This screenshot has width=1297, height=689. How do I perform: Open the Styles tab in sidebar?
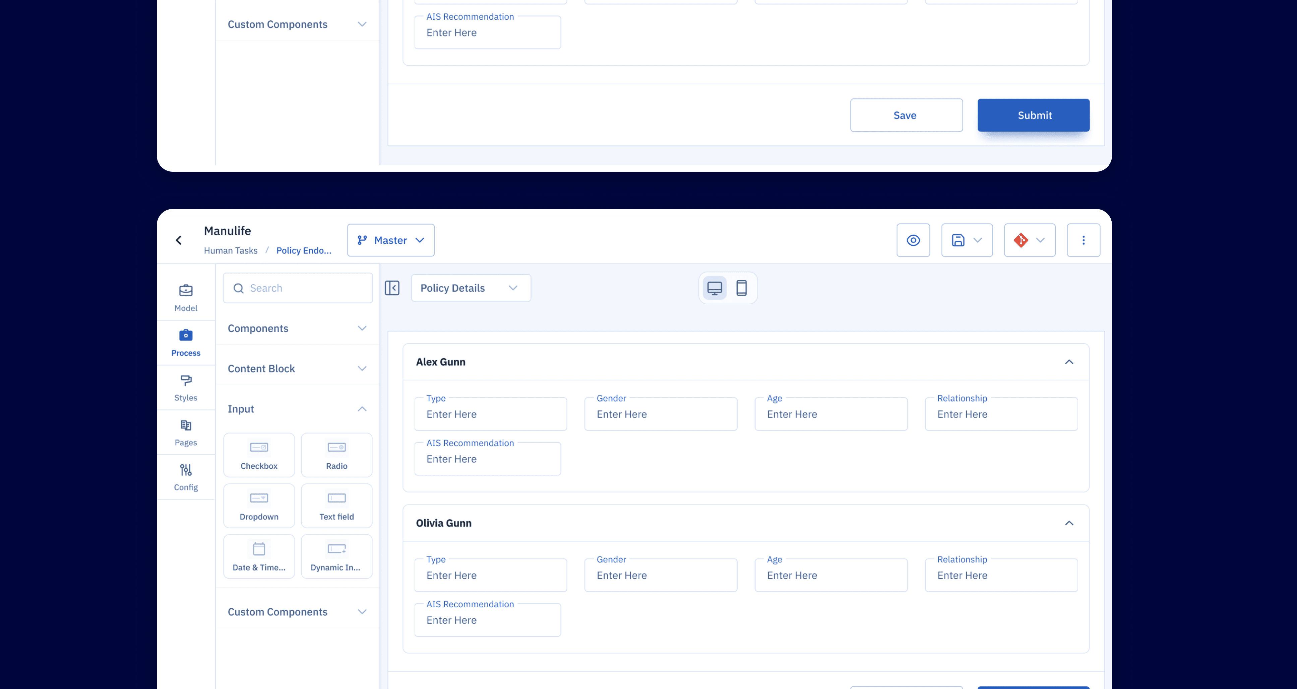[x=186, y=388]
